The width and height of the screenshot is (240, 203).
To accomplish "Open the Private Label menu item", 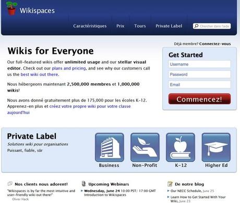I will coord(169,26).
